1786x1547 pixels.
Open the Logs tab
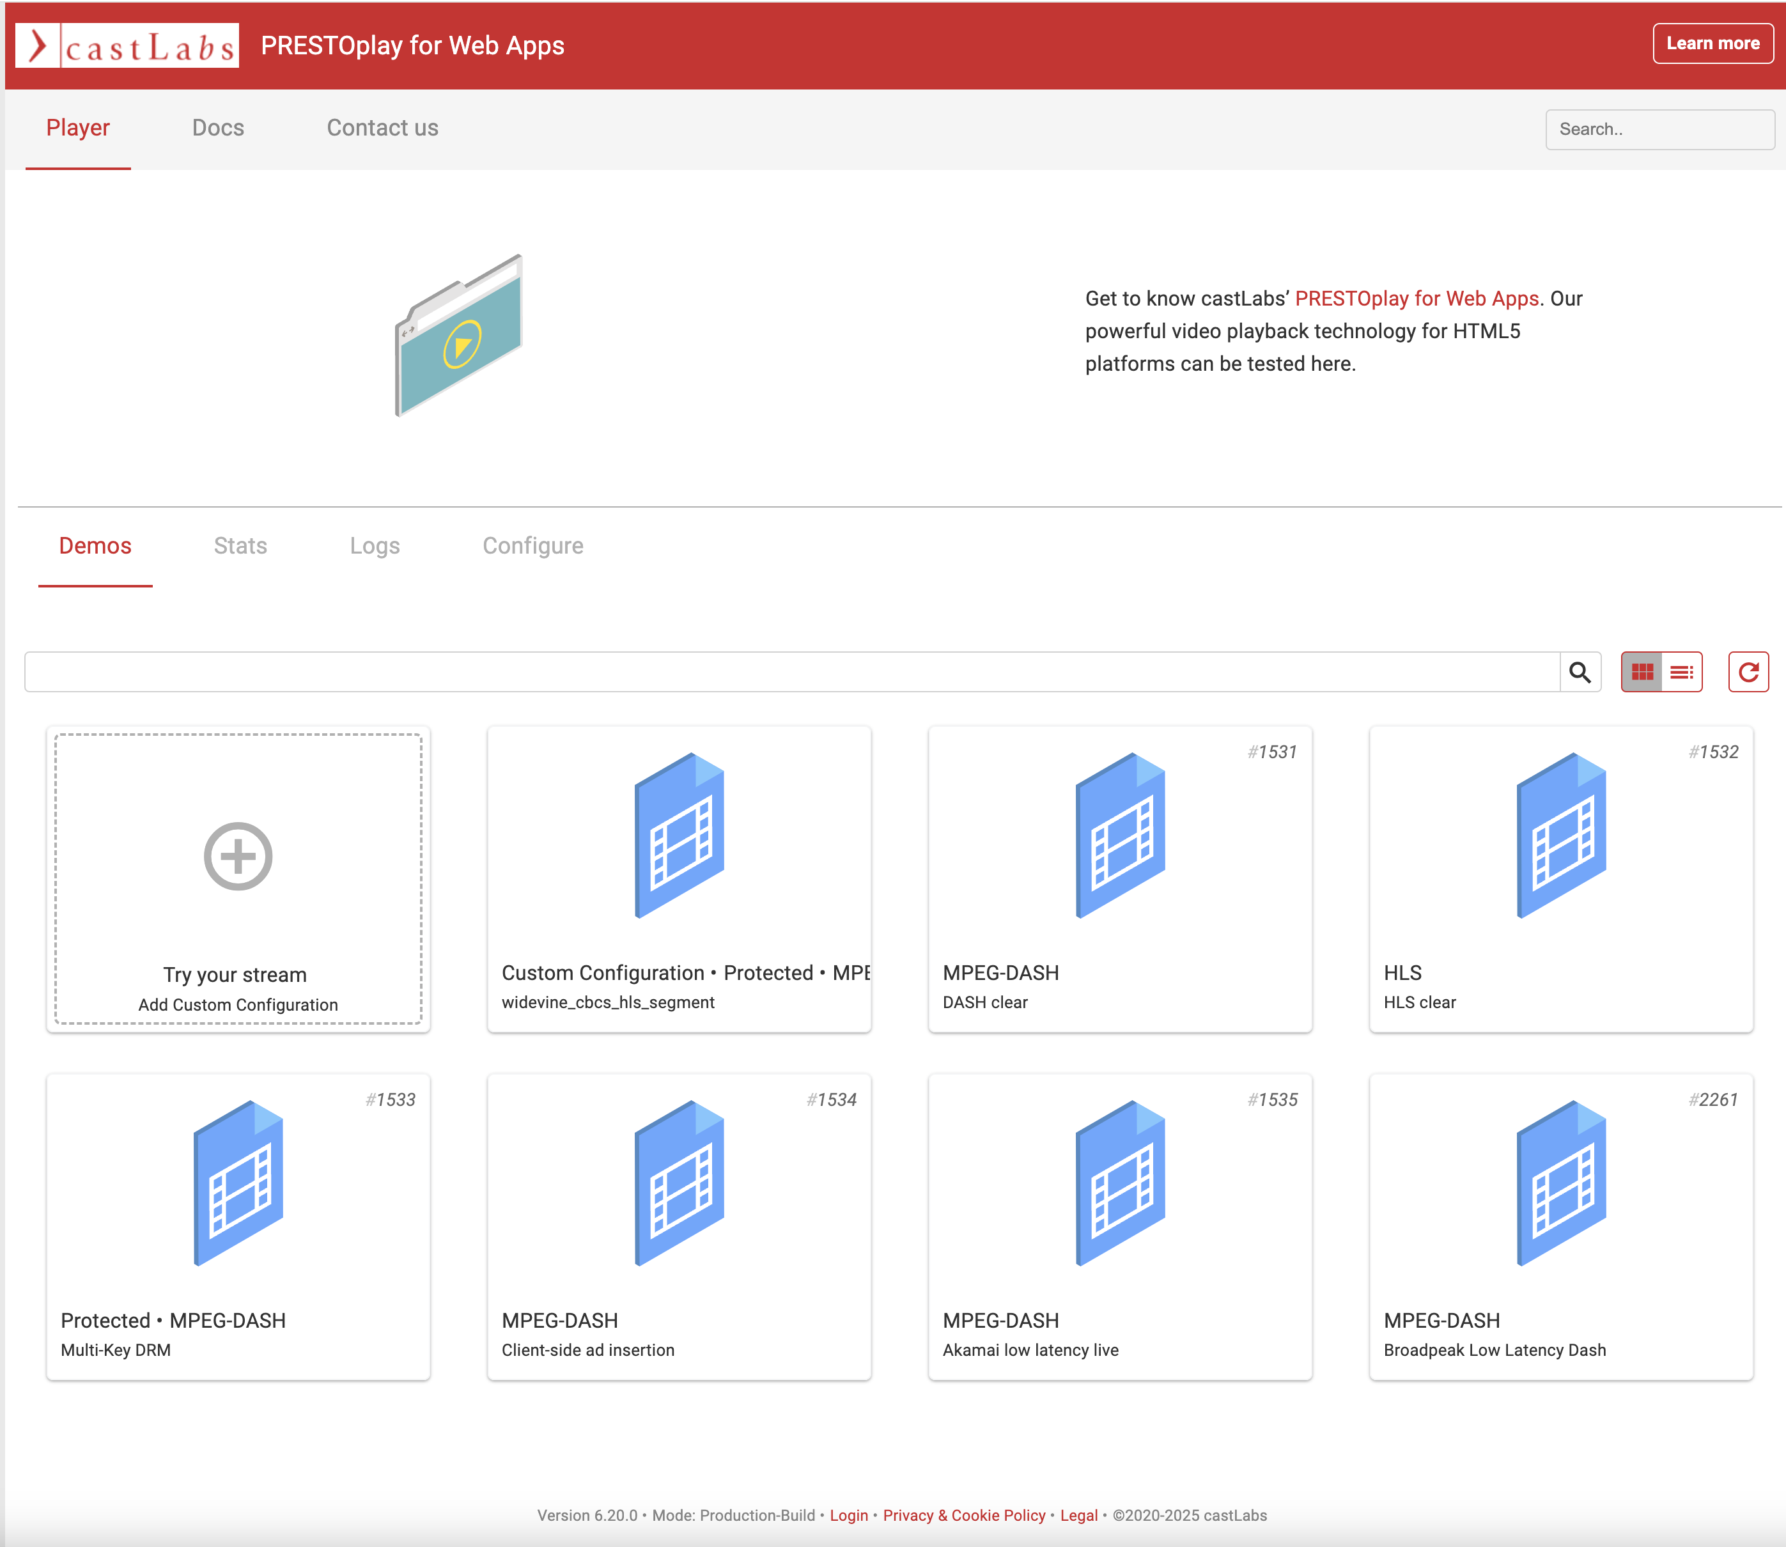(375, 545)
